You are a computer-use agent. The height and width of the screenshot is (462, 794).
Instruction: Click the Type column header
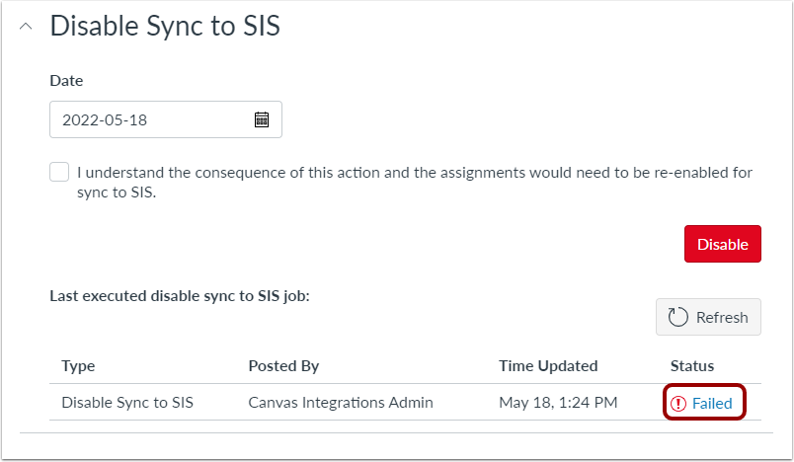coord(78,365)
